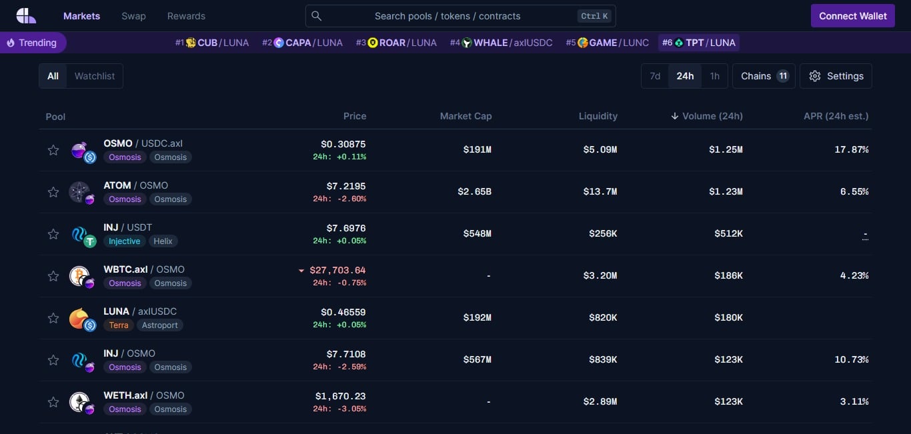Click the ATOM/OSMO pair token icon
The width and height of the screenshot is (911, 434).
[x=82, y=192]
